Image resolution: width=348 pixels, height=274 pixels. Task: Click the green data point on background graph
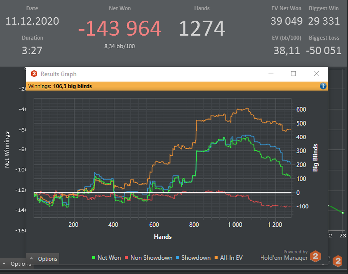[343, 213]
